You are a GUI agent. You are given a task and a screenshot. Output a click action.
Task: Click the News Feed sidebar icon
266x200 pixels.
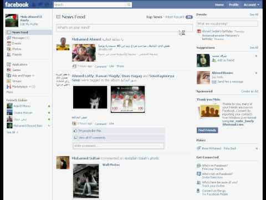(9, 32)
